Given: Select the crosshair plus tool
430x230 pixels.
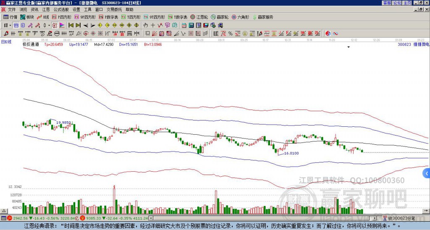Looking at the screenshot, I should (153, 26).
